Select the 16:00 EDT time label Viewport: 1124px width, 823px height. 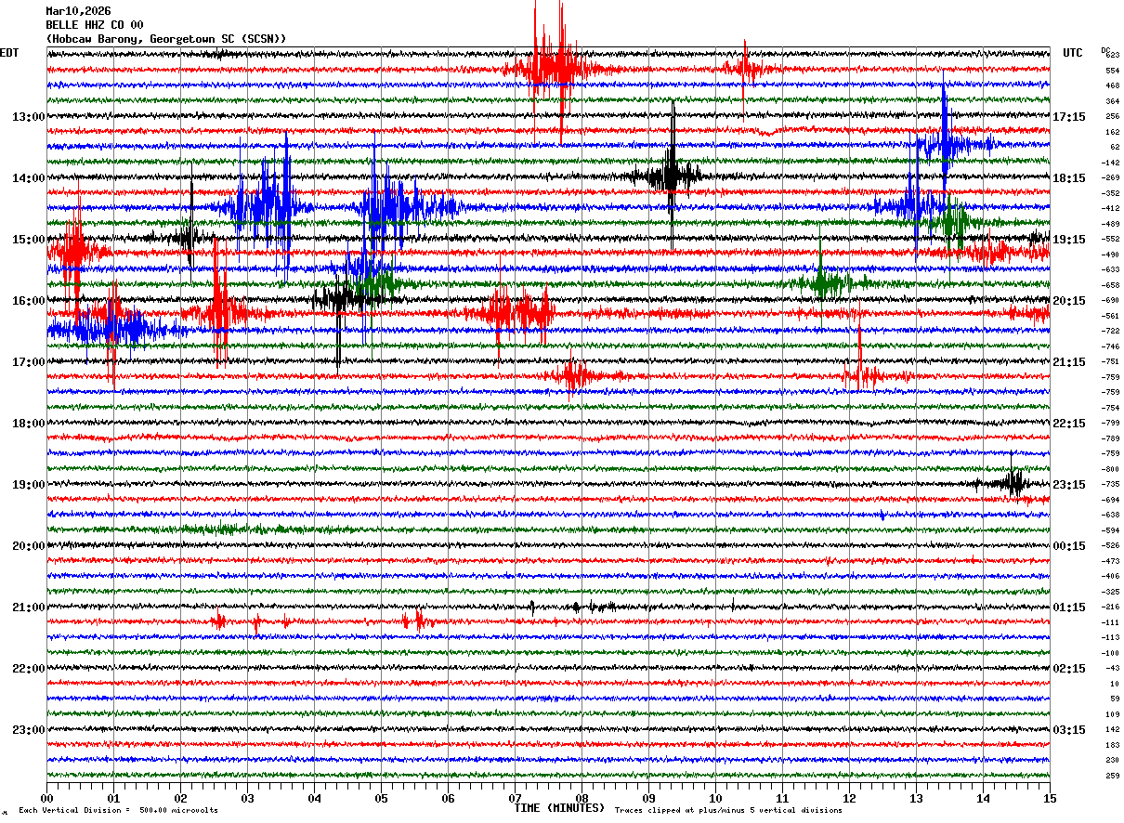pos(29,301)
